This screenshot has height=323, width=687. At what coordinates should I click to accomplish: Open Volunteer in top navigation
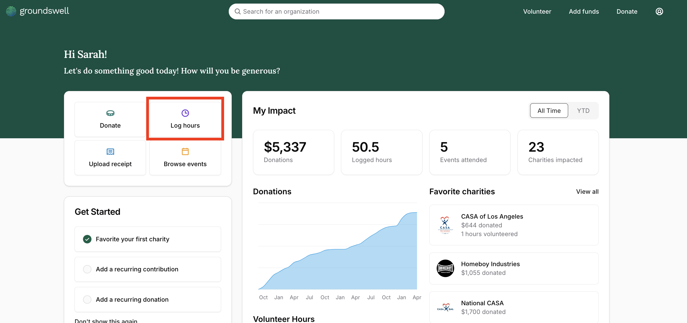pyautogui.click(x=537, y=11)
